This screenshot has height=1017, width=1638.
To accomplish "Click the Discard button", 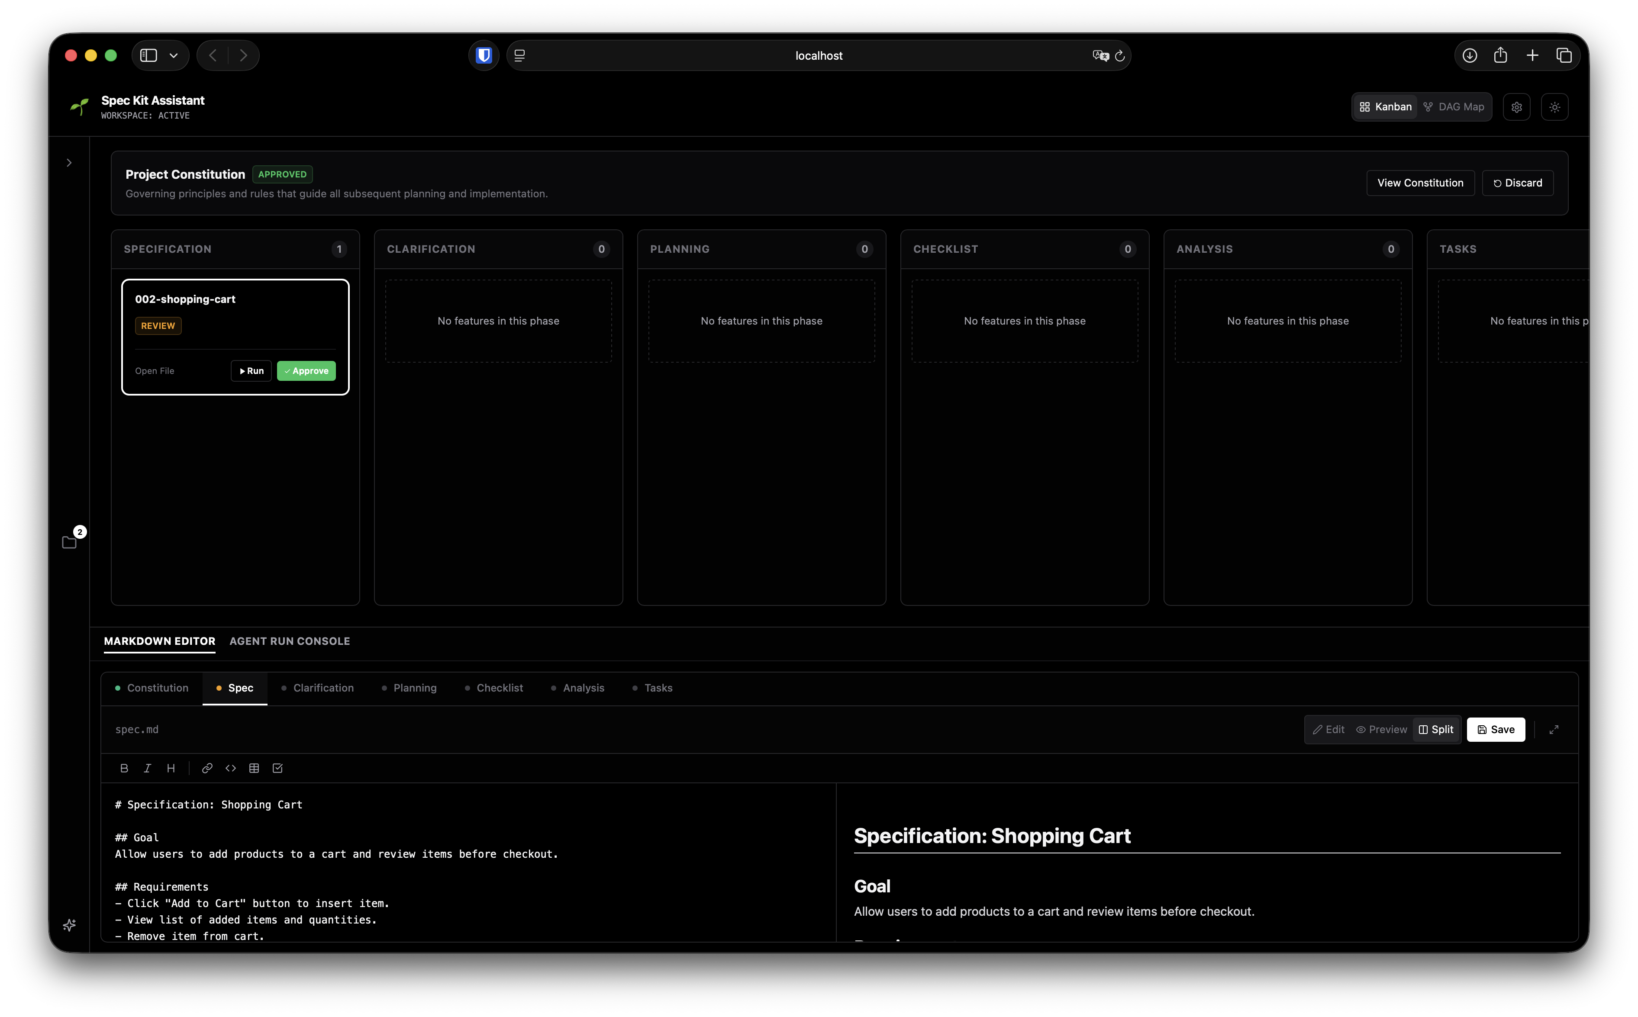I will 1518,183.
